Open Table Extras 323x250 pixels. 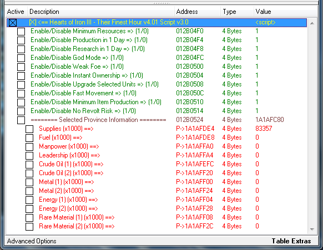(291, 241)
